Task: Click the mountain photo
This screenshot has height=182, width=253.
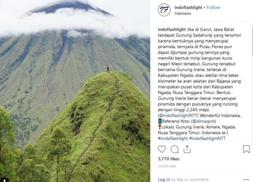Action: point(75,91)
